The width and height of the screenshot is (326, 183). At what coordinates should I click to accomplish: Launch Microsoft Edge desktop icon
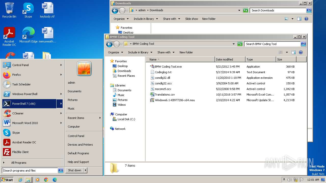28,35
